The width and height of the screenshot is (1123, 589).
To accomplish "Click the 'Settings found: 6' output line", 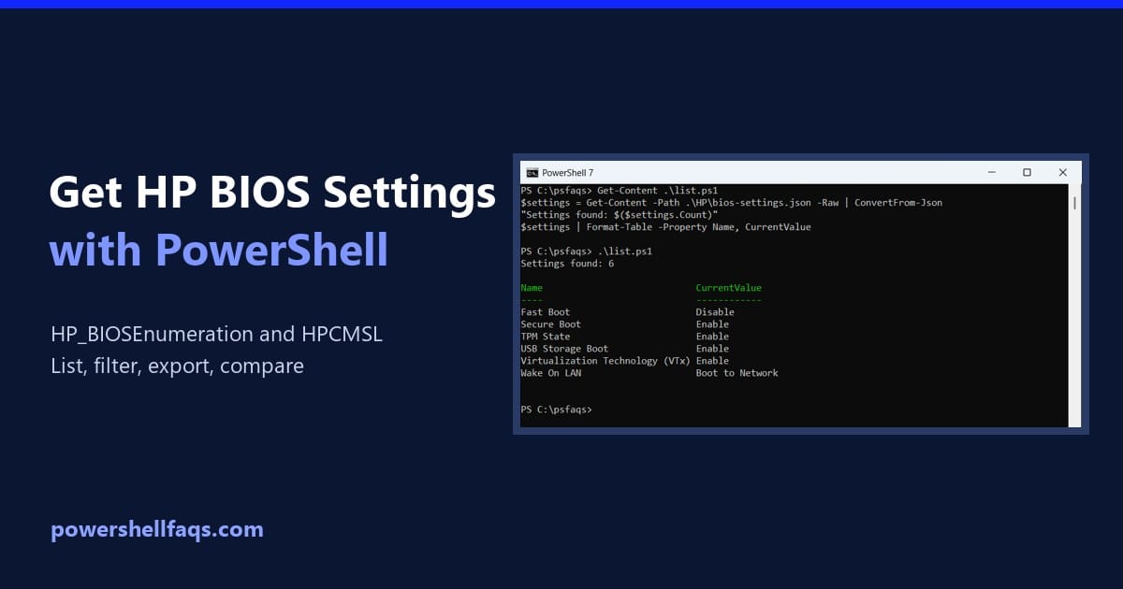I will (567, 264).
